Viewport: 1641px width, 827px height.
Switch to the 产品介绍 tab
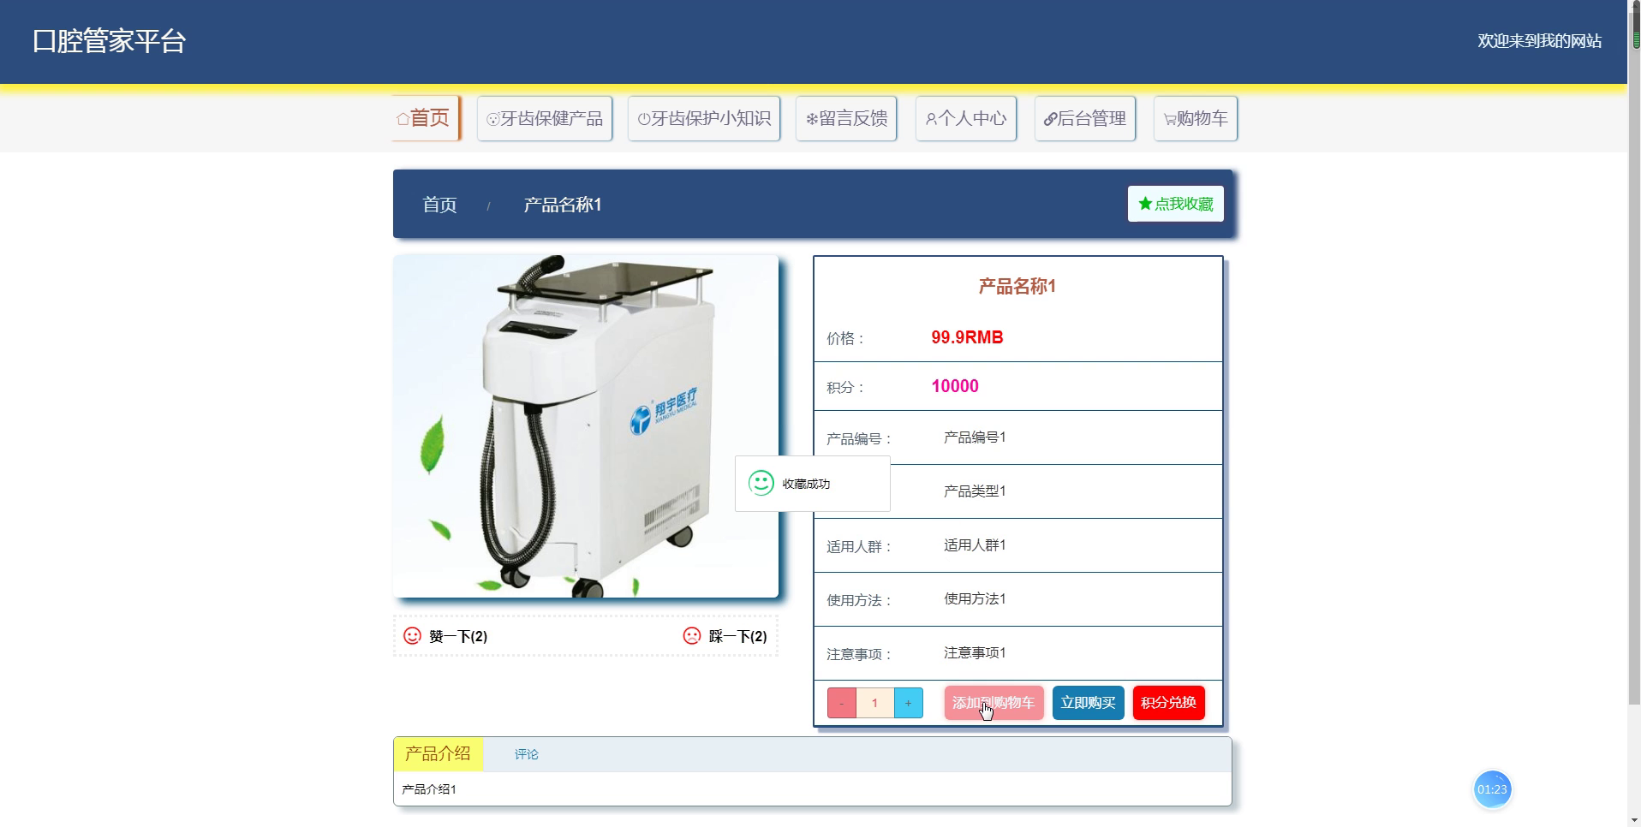pos(439,754)
